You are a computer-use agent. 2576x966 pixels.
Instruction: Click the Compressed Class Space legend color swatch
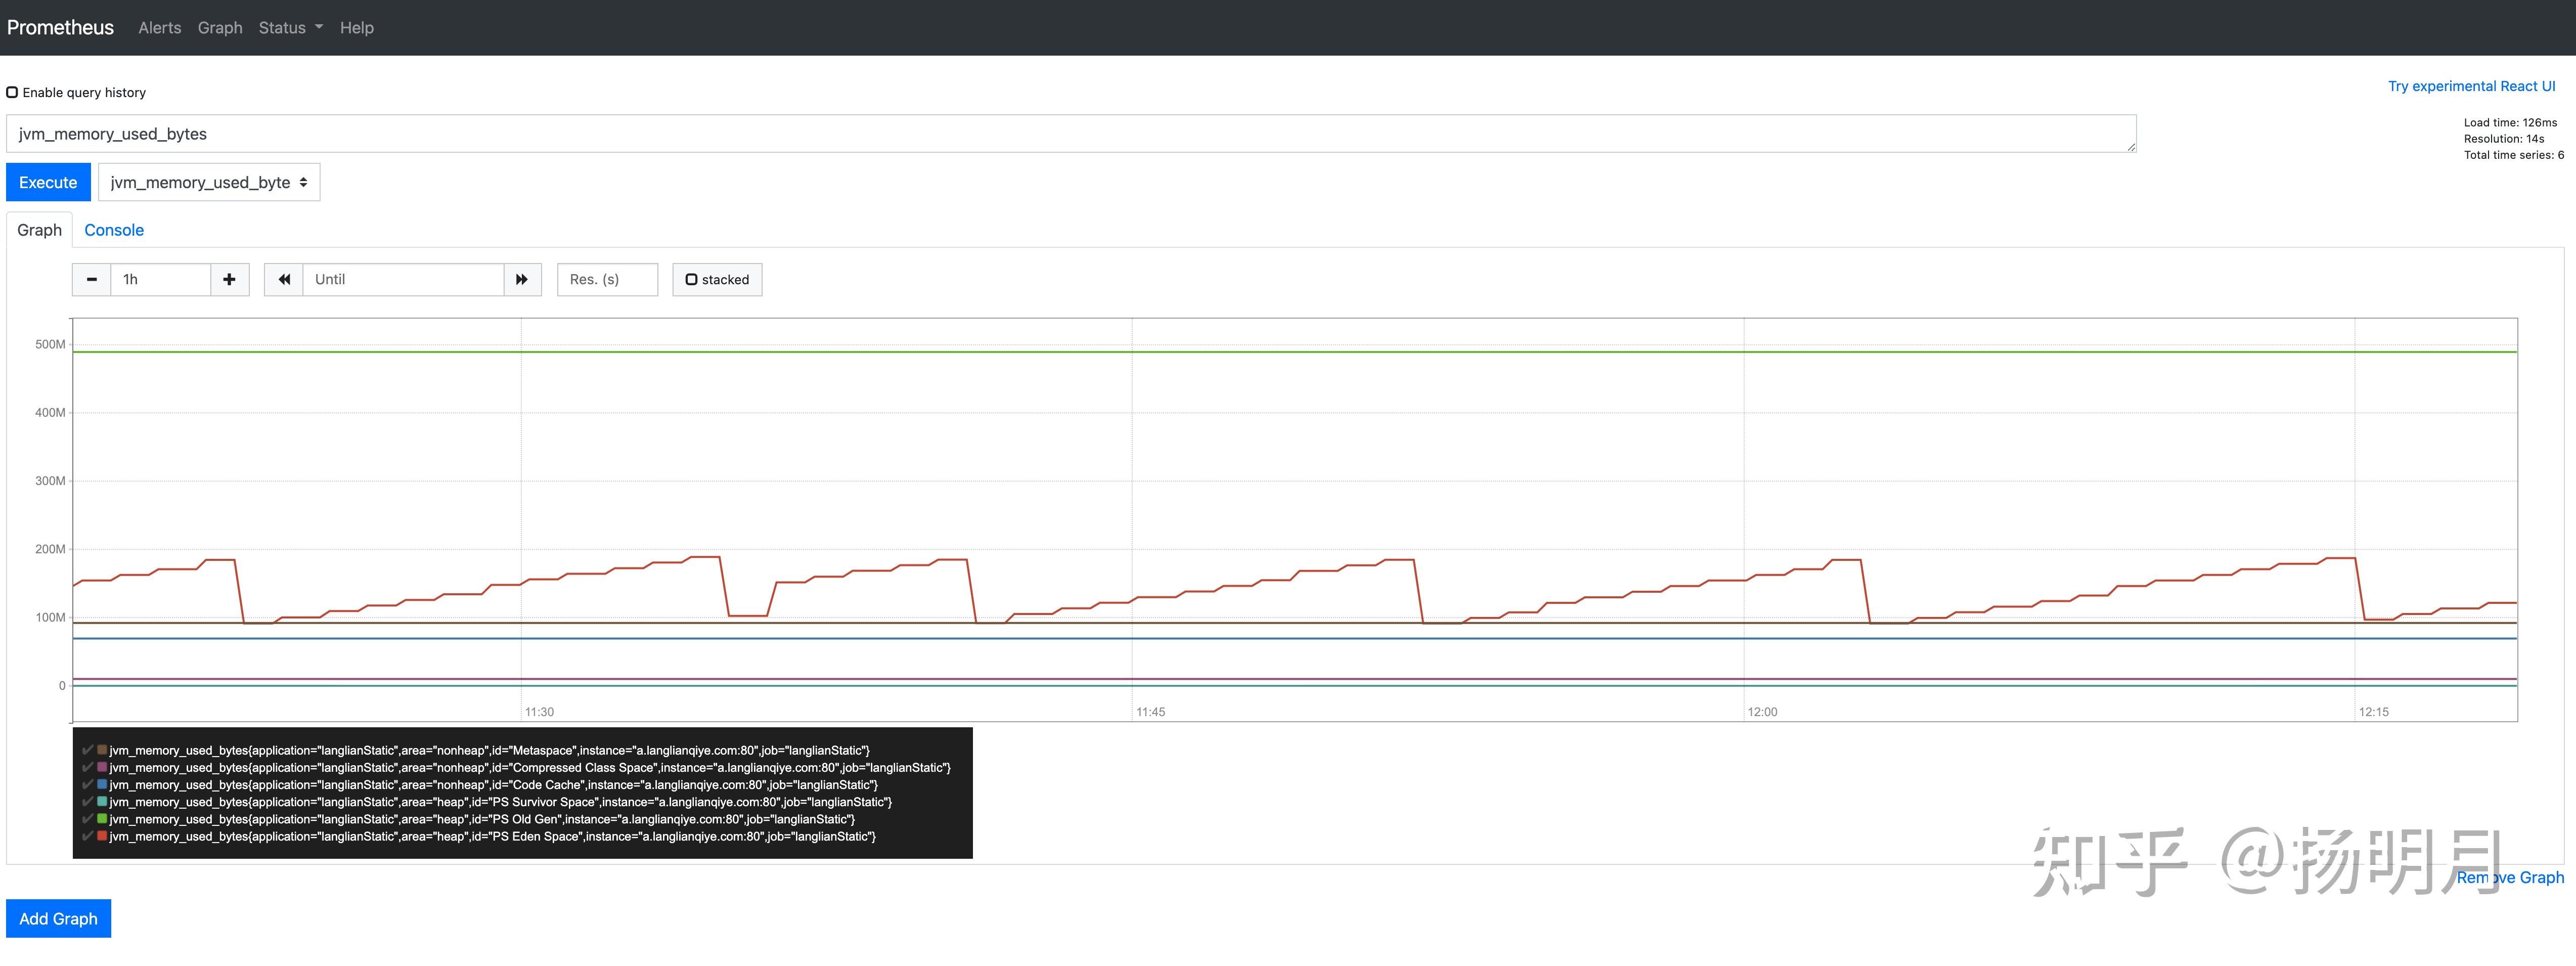(x=101, y=767)
